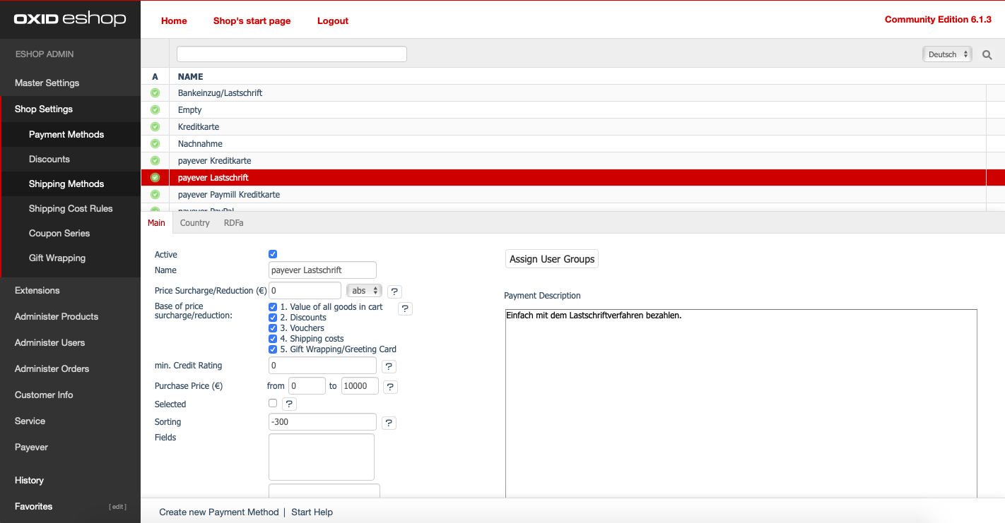Viewport: 1005px width, 523px height.
Task: Uncheck the Shipping costs base option
Action: [273, 339]
